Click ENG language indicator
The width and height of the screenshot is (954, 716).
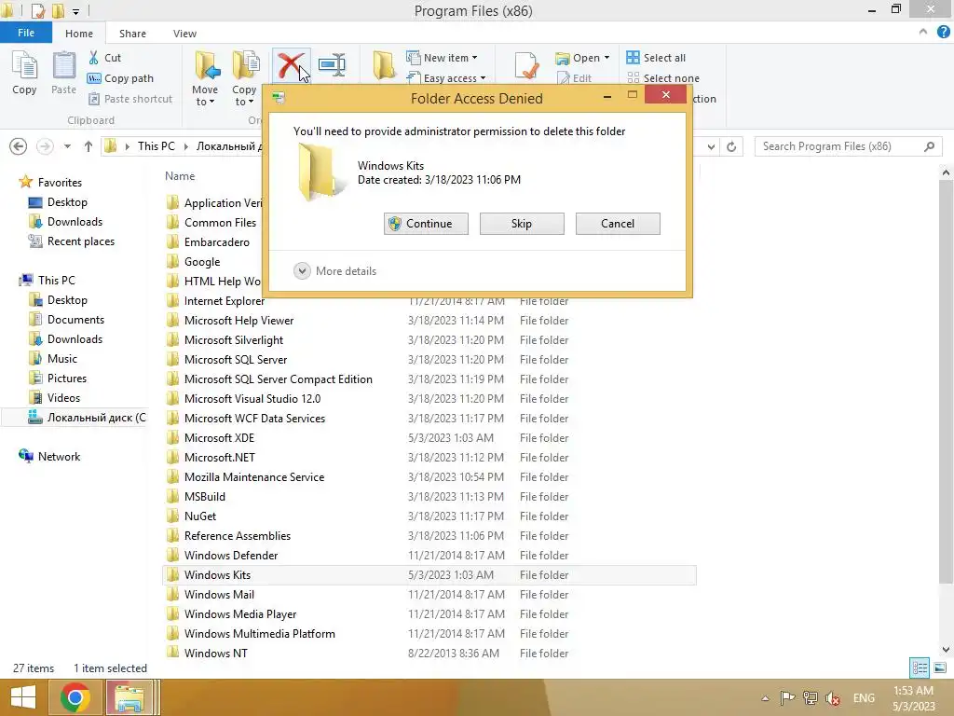click(x=864, y=697)
